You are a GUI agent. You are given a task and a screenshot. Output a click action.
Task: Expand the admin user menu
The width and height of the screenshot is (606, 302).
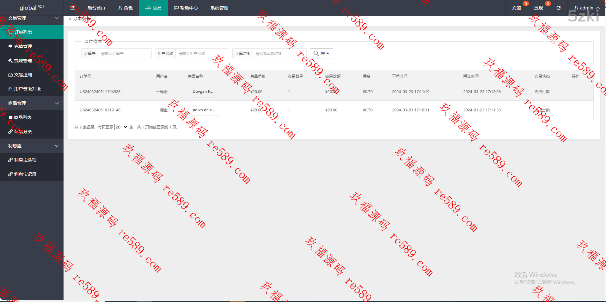click(x=586, y=8)
